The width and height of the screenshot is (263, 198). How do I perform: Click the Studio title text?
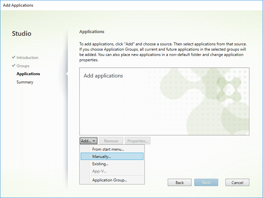(x=22, y=33)
